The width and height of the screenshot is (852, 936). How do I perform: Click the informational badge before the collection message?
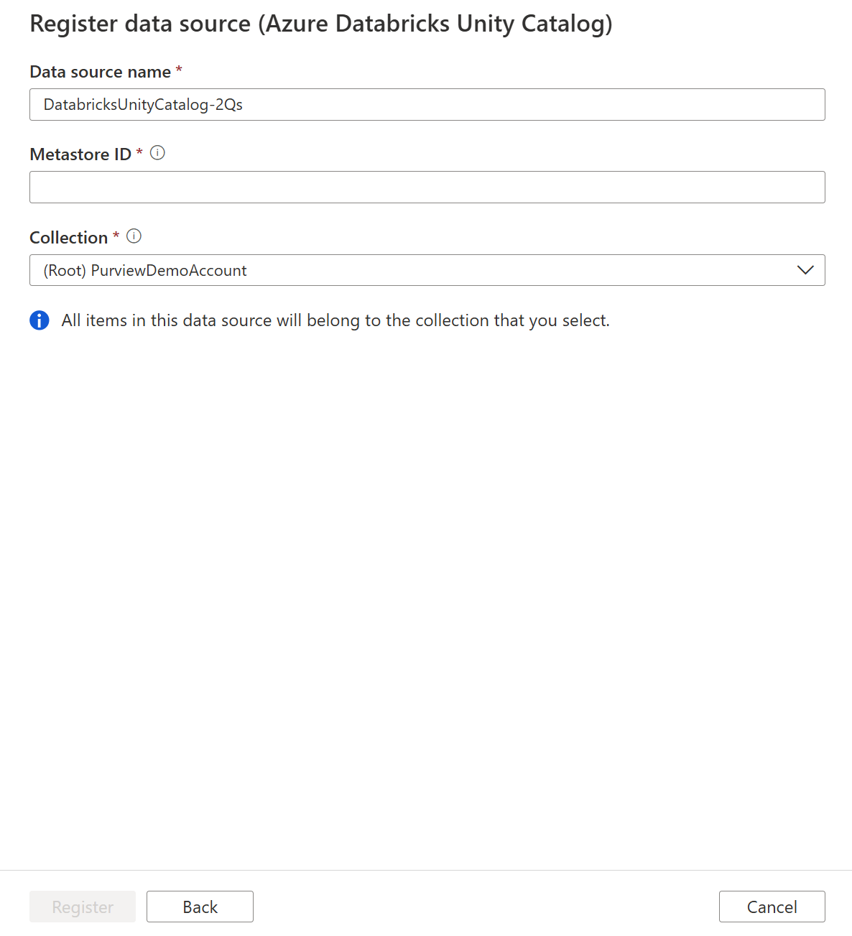[x=40, y=320]
